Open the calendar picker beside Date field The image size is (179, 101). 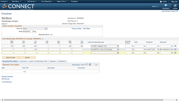(34, 31)
